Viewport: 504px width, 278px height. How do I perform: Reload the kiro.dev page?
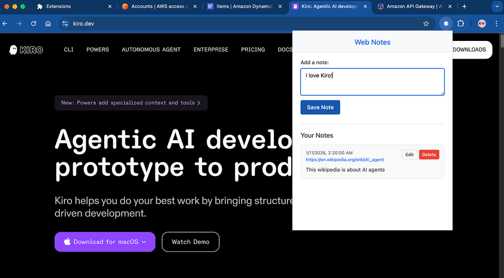click(34, 23)
